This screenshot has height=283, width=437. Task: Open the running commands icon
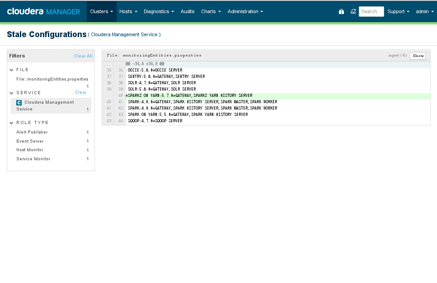(353, 11)
